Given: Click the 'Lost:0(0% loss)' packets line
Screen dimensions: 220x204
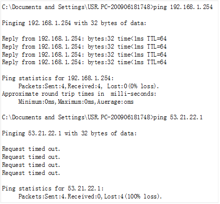Looking at the screenshot, I should coord(89,86).
